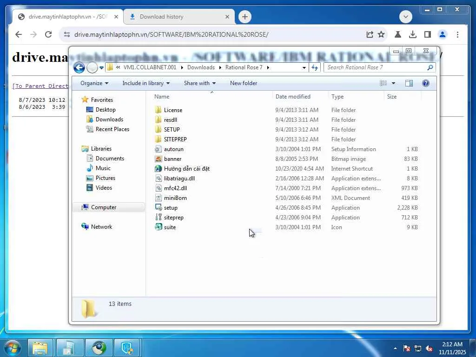
Task: Switch to drive.maytinhlaptophn.vn browser tab
Action: click(x=68, y=17)
